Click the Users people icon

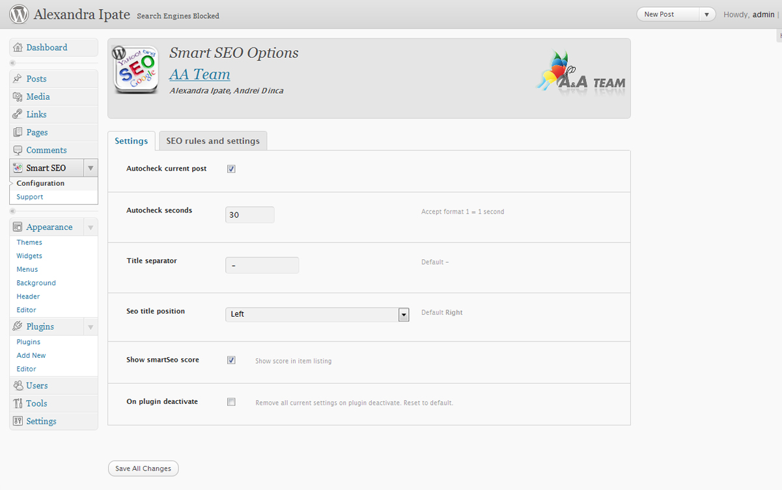pyautogui.click(x=18, y=386)
